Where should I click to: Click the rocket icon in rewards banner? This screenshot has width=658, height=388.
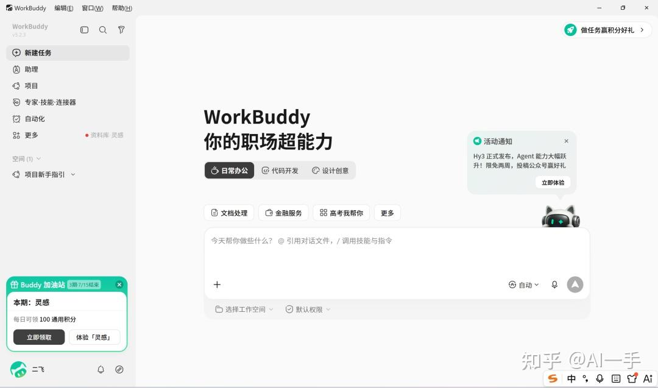570,30
